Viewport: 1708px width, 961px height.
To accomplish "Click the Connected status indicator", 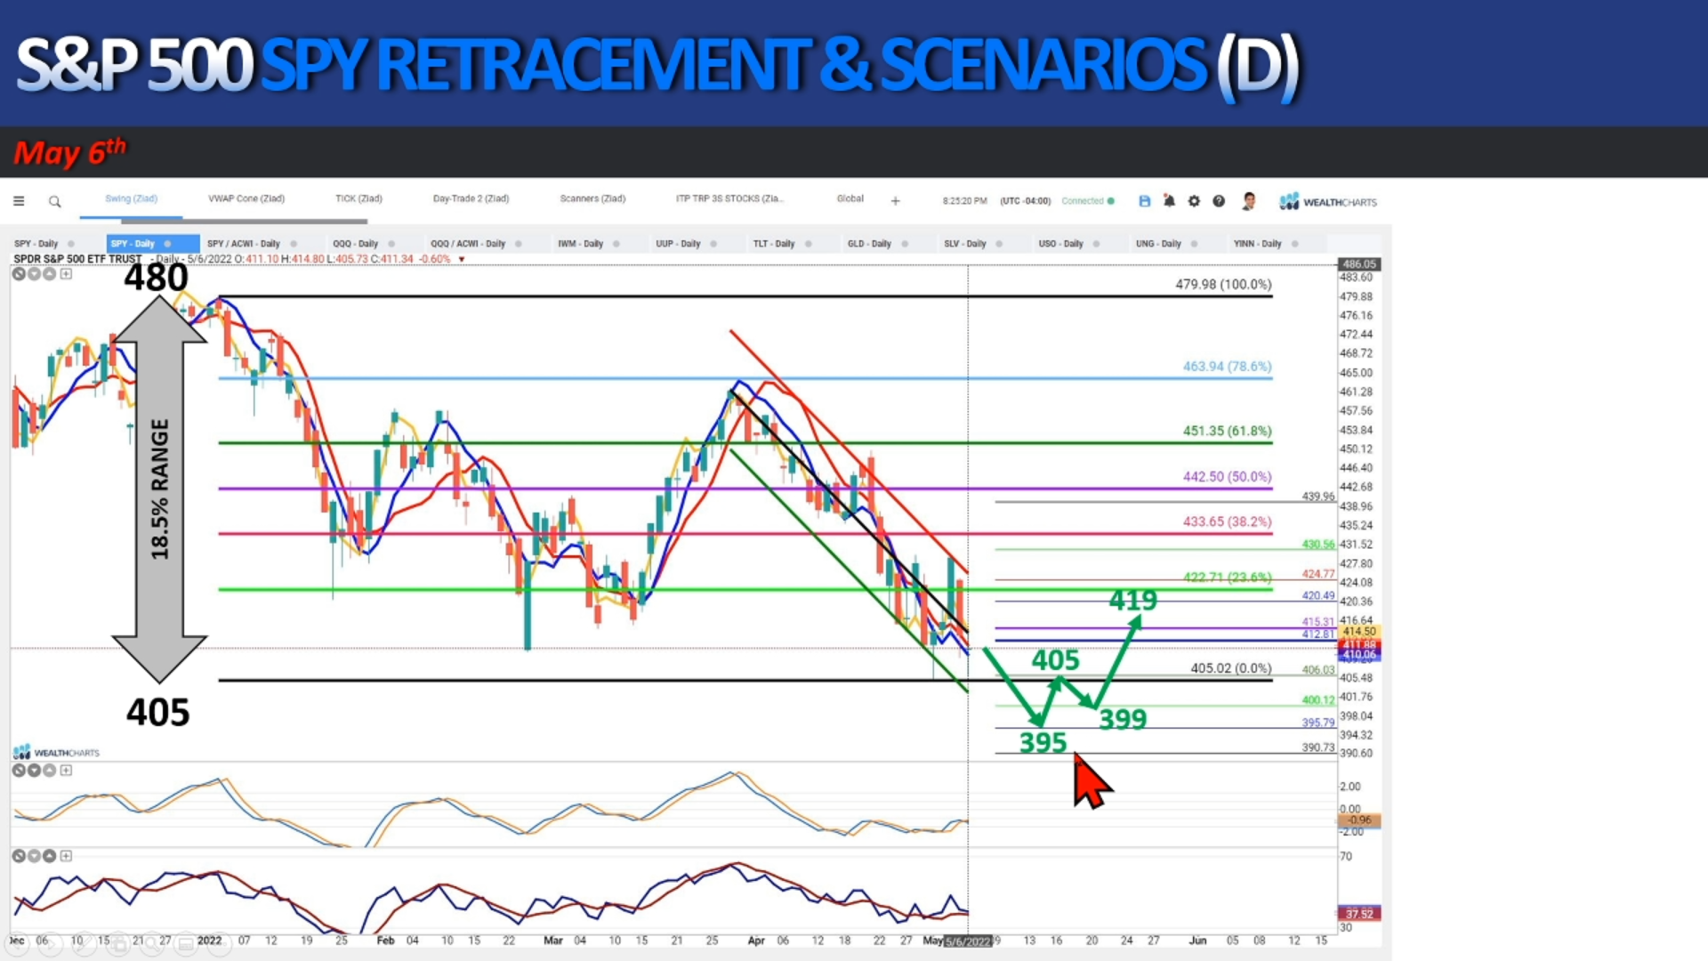I will coord(1087,201).
